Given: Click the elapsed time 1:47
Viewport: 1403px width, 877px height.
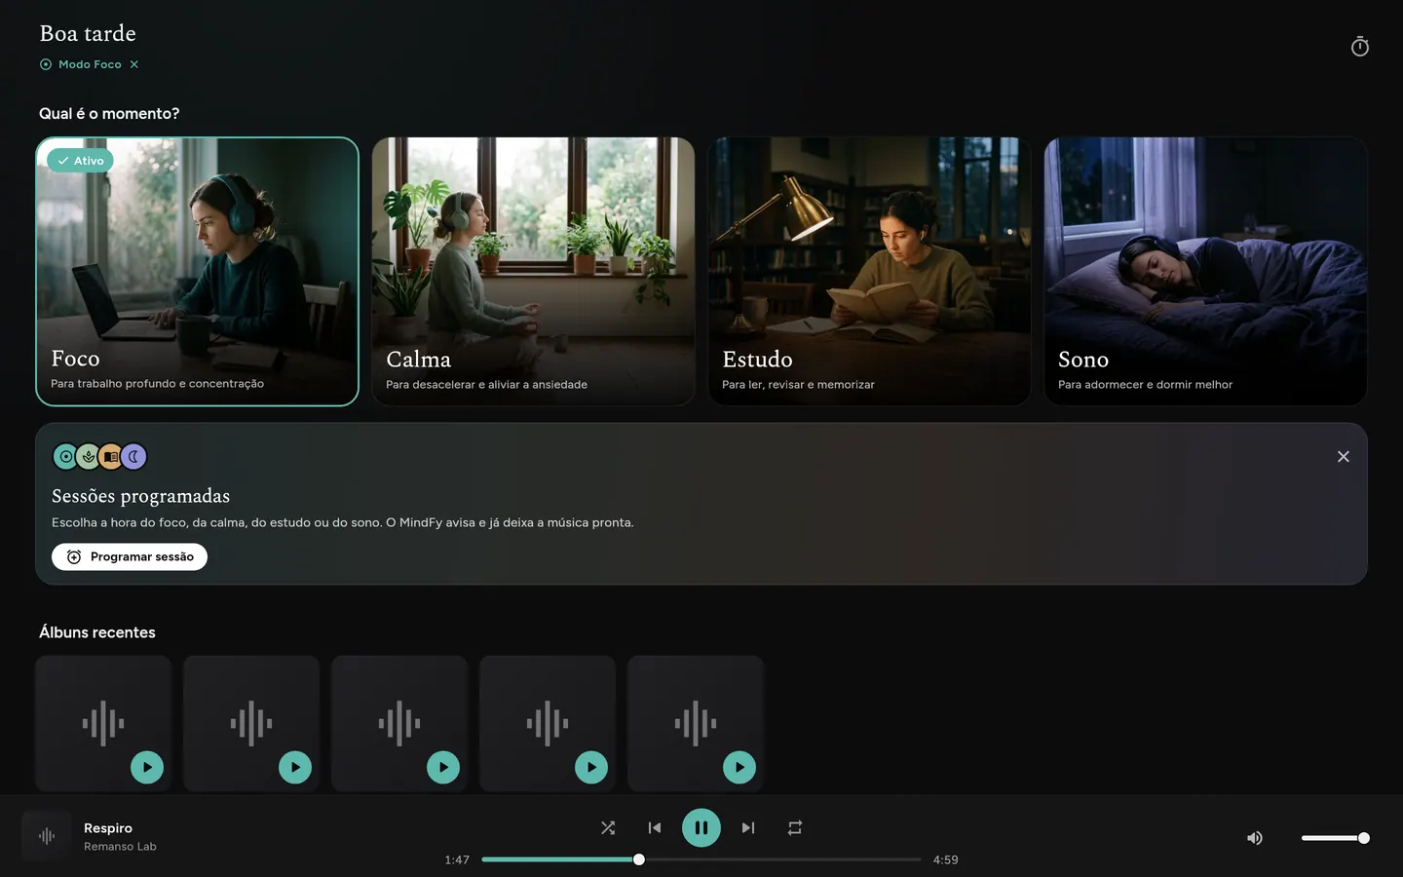Looking at the screenshot, I should coord(457,859).
